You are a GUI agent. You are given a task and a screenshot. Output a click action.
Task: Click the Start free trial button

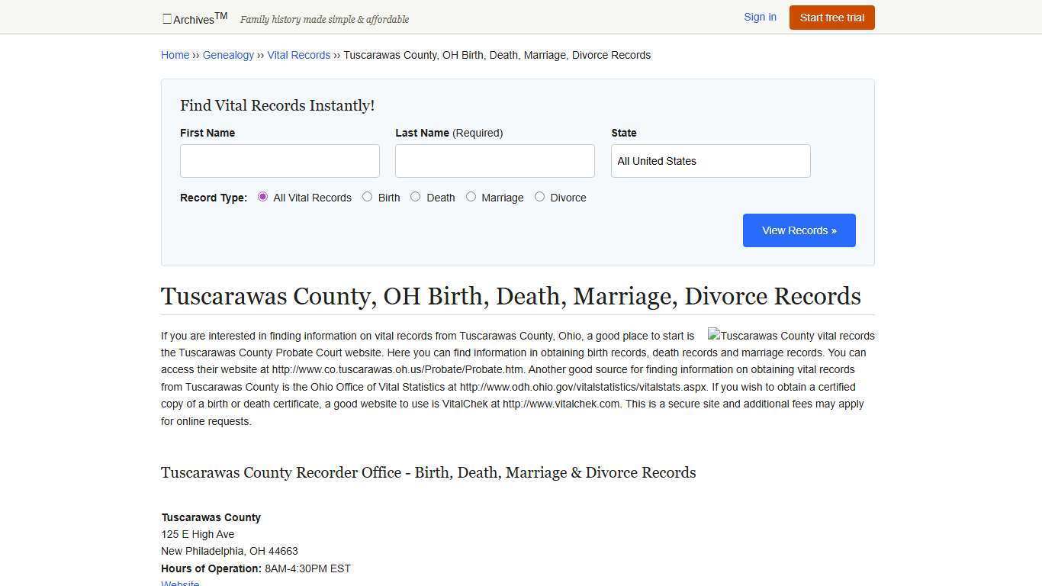[831, 17]
